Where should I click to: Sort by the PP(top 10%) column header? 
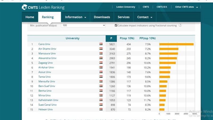(x=148, y=38)
